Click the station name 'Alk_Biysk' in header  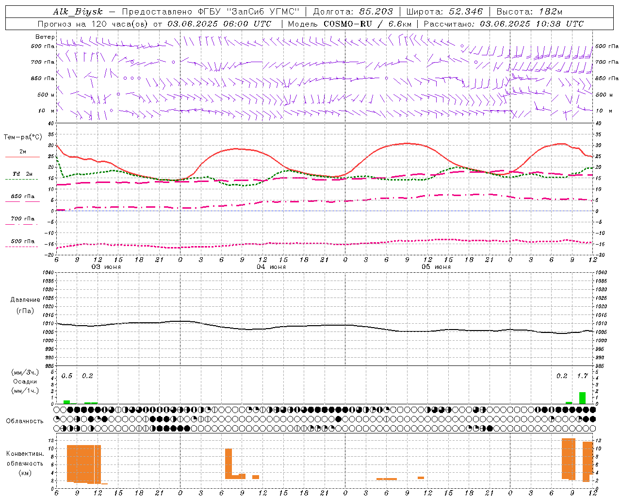point(78,12)
